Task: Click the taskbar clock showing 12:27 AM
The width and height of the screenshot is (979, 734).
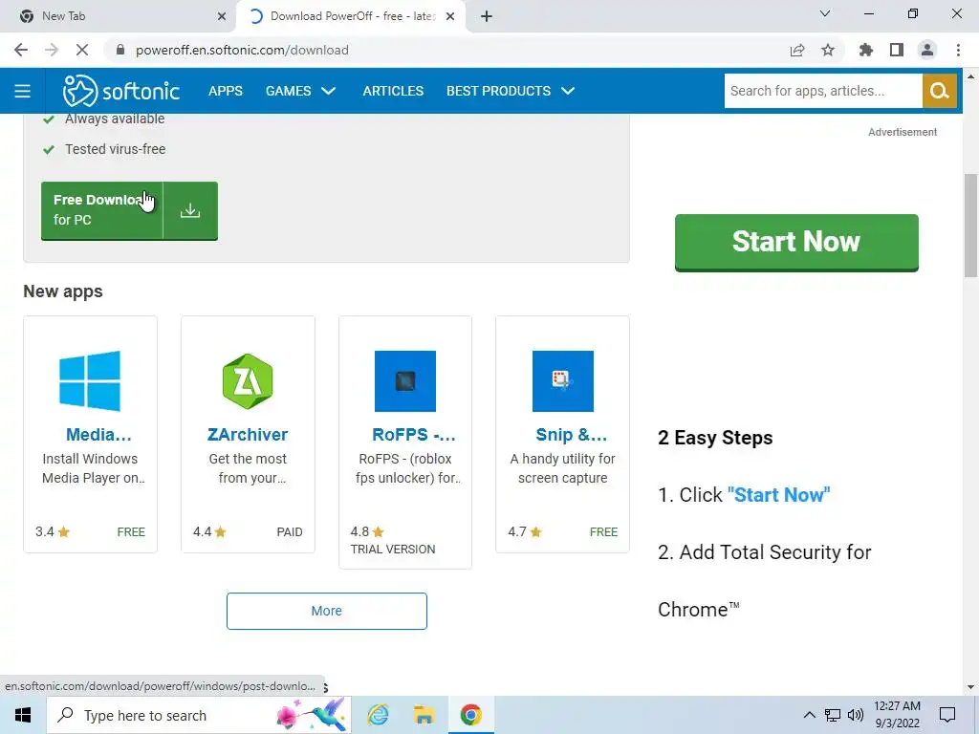Action: (897, 715)
